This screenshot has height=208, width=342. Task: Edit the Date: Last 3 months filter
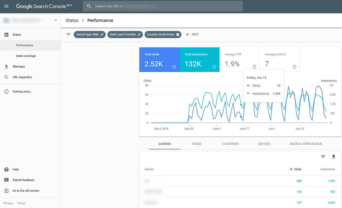[125, 34]
